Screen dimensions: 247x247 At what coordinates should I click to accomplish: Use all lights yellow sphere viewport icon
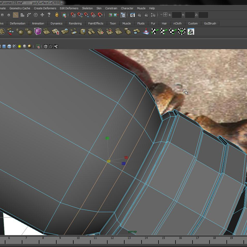click(x=19, y=46)
